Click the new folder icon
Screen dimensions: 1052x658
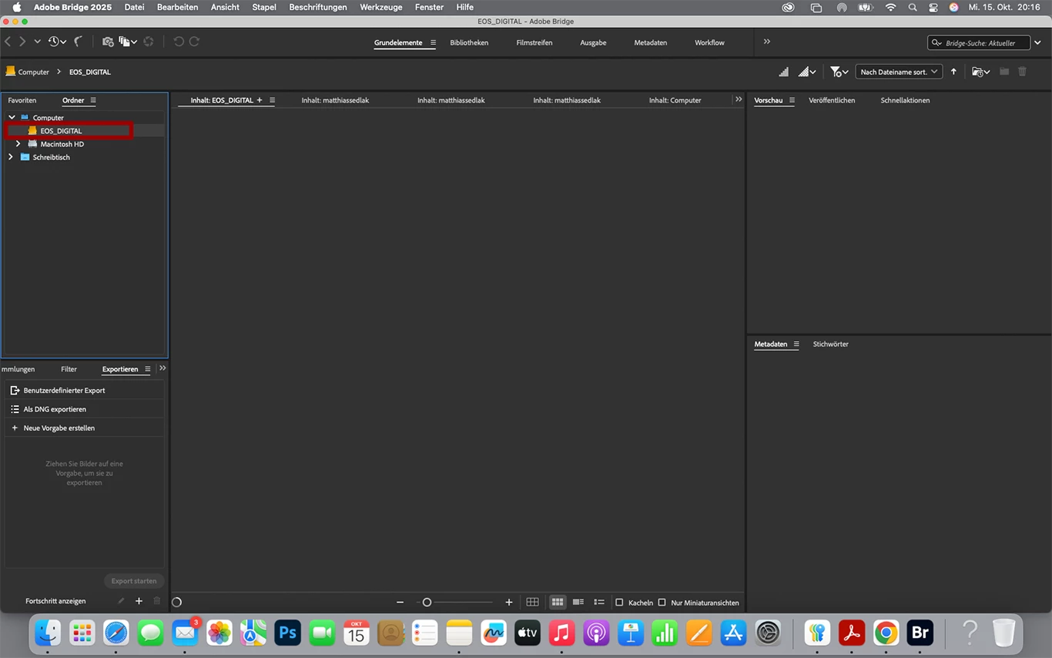1004,72
